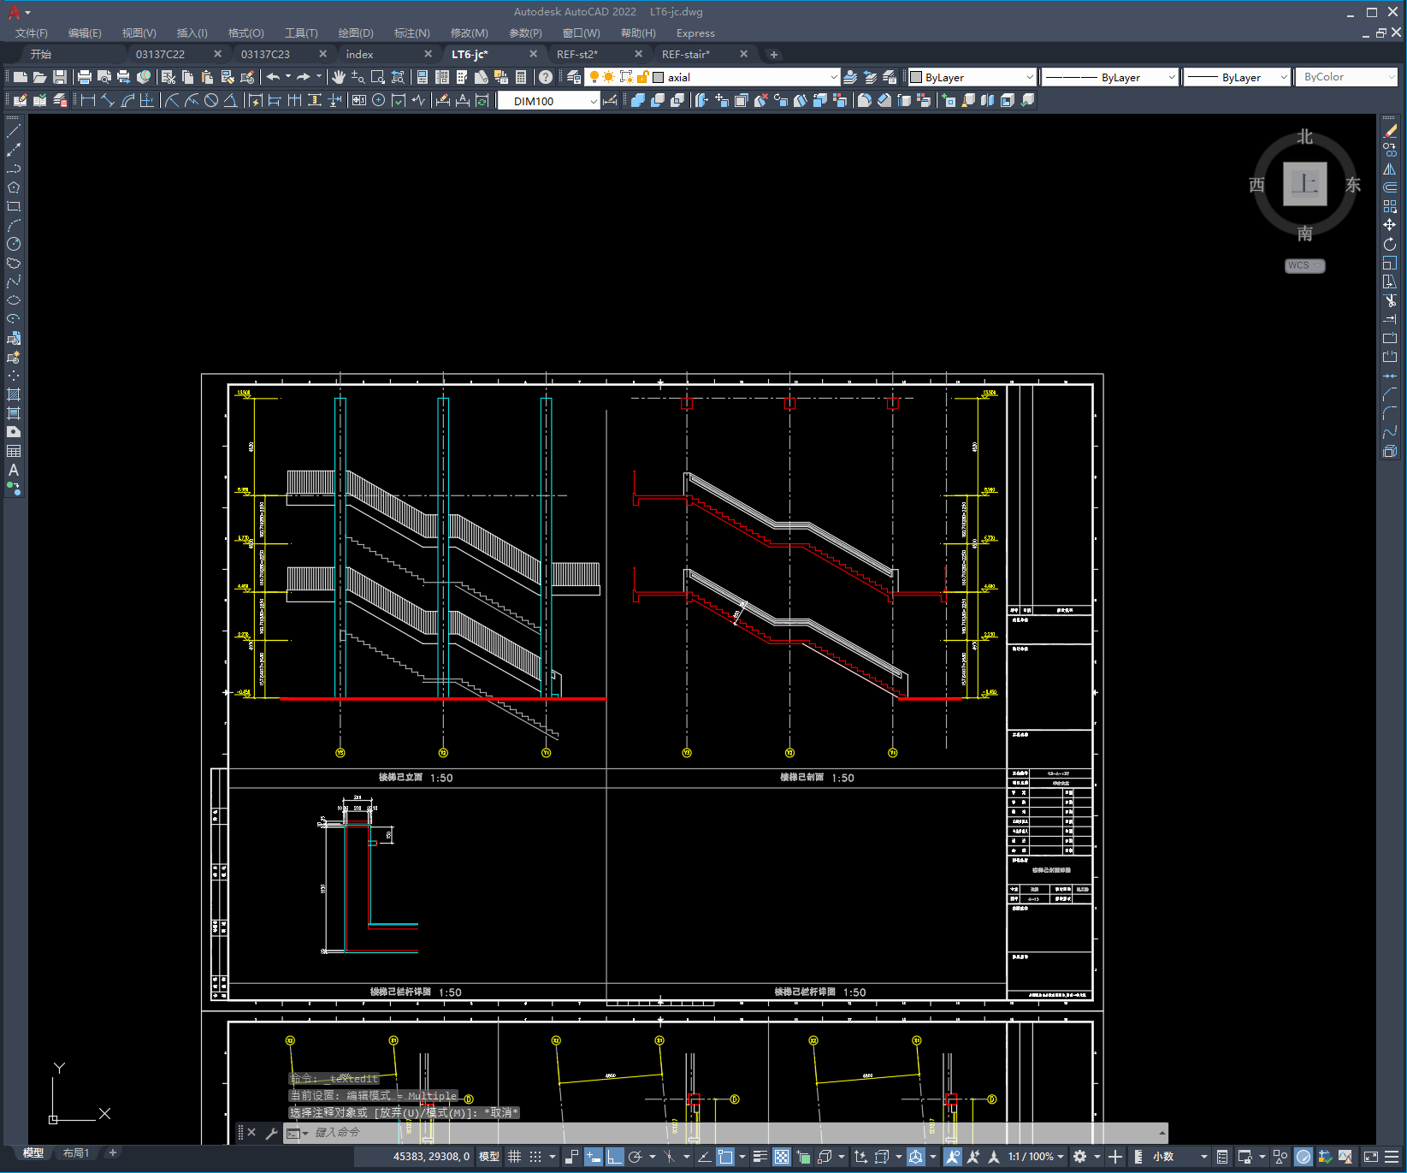
Task: Open the axial layer dropdown
Action: tap(834, 77)
